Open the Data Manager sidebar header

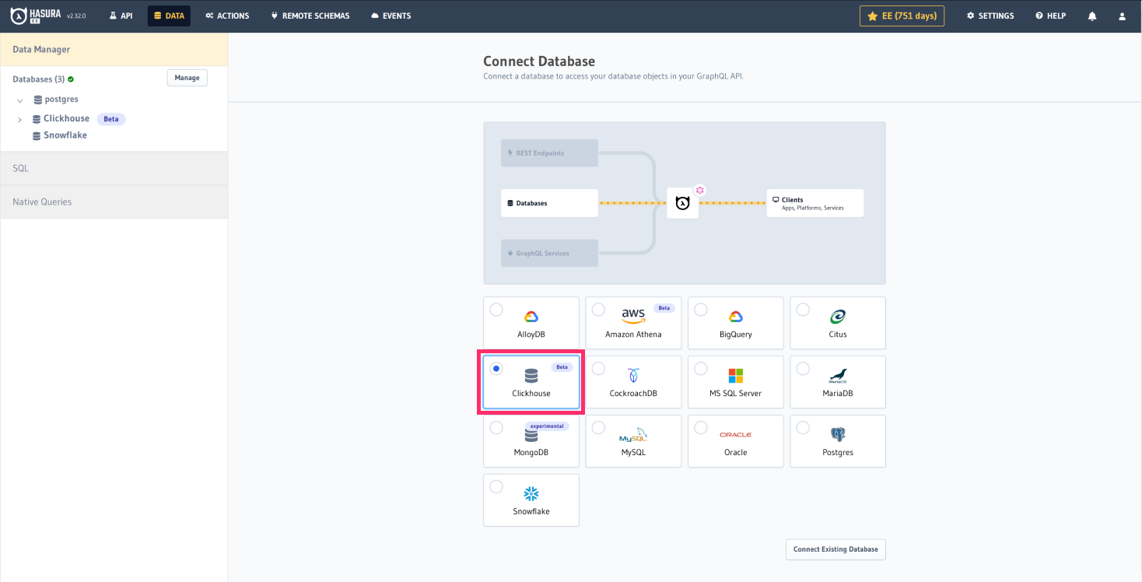(x=114, y=50)
